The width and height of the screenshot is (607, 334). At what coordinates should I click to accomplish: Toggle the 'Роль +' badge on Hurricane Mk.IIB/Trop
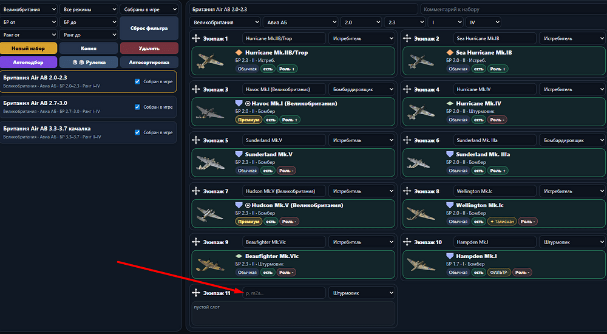point(287,69)
